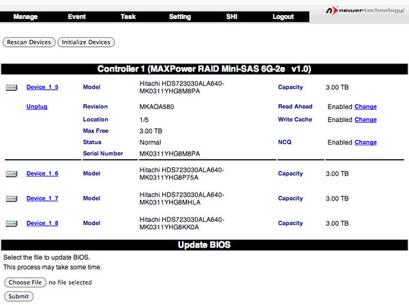Click the drive icon for Device_1_6
The height and width of the screenshot is (305, 409).
tap(12, 173)
